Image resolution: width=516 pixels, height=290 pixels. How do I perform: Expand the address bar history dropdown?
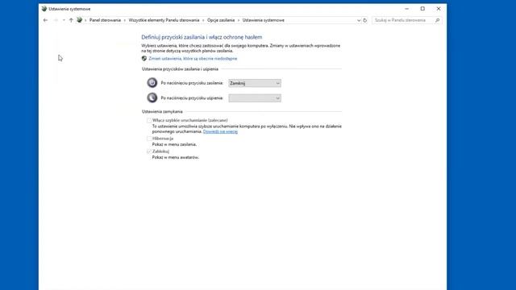coord(359,20)
